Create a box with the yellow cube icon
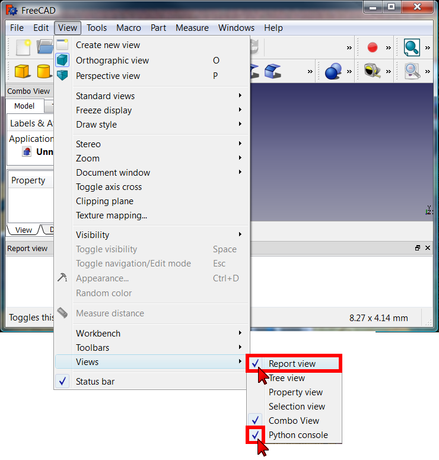The image size is (439, 460). pos(23,71)
